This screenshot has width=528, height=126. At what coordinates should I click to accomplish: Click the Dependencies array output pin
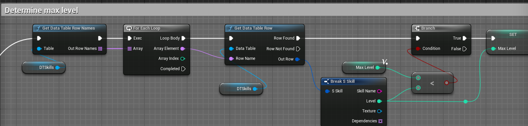381,121
